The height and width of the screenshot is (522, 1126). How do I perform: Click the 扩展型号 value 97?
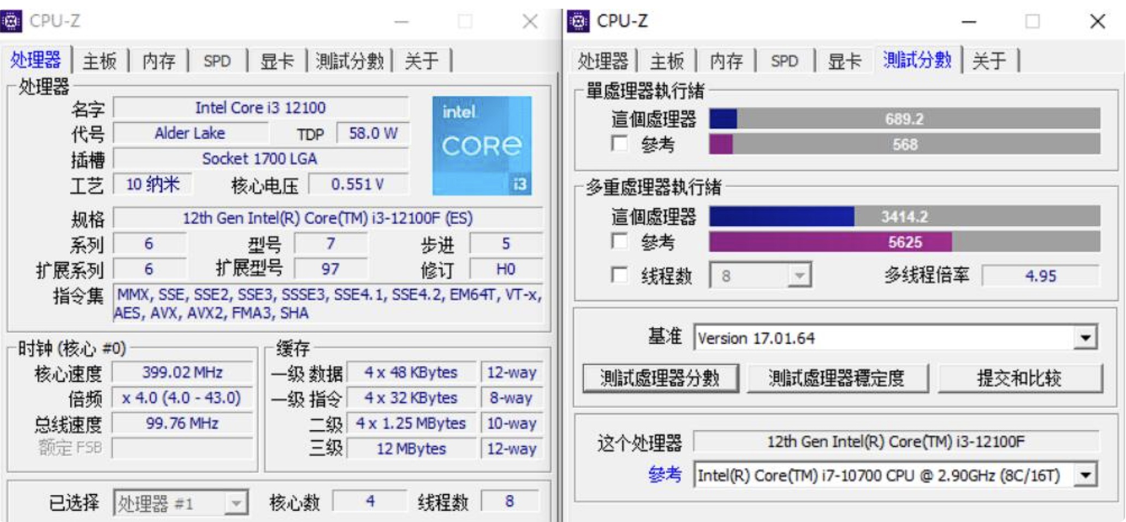click(x=330, y=269)
